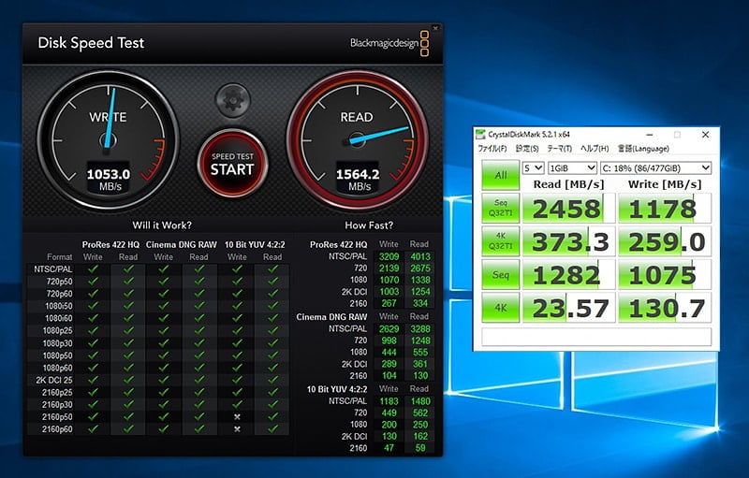Viewport: 749px width, 478px height.
Task: Click 2160p50 10 Bit YUV read checkmark
Action: (272, 417)
